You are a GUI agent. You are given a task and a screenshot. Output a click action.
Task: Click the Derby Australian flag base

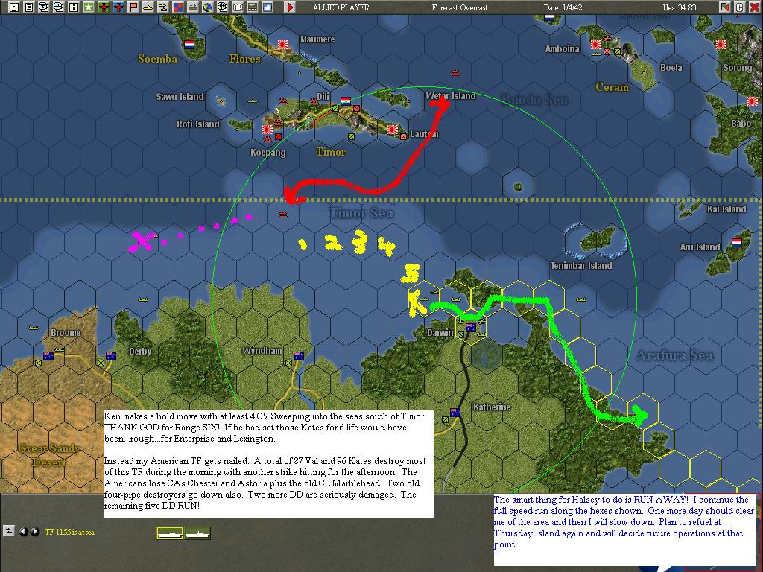coord(111,355)
